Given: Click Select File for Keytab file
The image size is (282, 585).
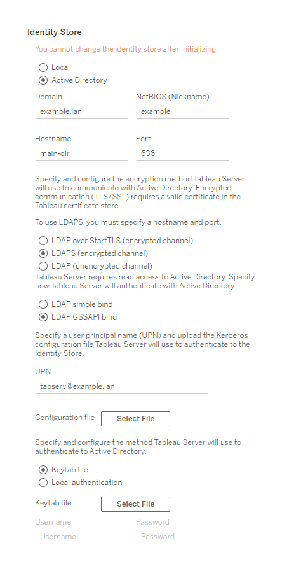Looking at the screenshot, I should [x=135, y=504].
